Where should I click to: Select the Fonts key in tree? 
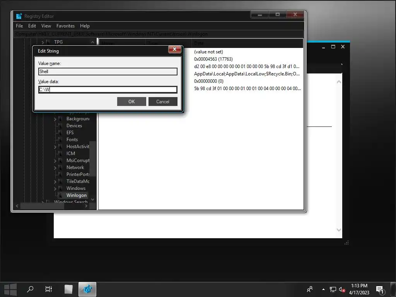coord(72,140)
